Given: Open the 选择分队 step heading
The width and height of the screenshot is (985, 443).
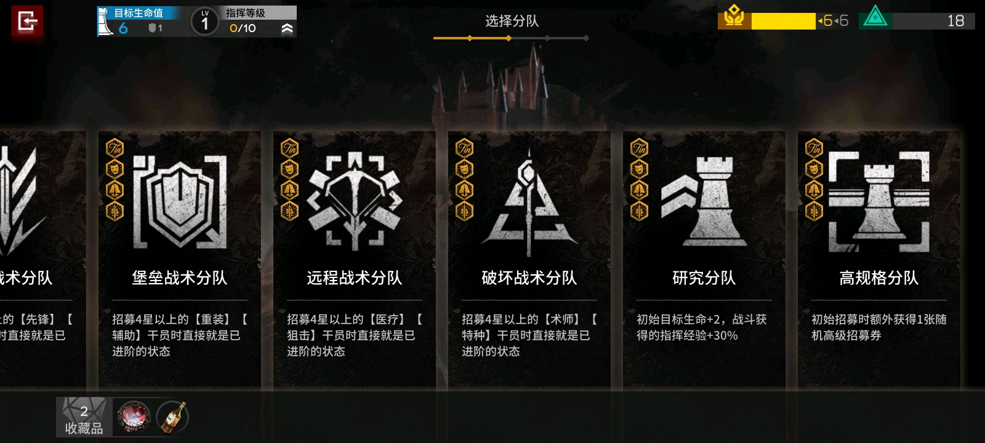Looking at the screenshot, I should [512, 21].
